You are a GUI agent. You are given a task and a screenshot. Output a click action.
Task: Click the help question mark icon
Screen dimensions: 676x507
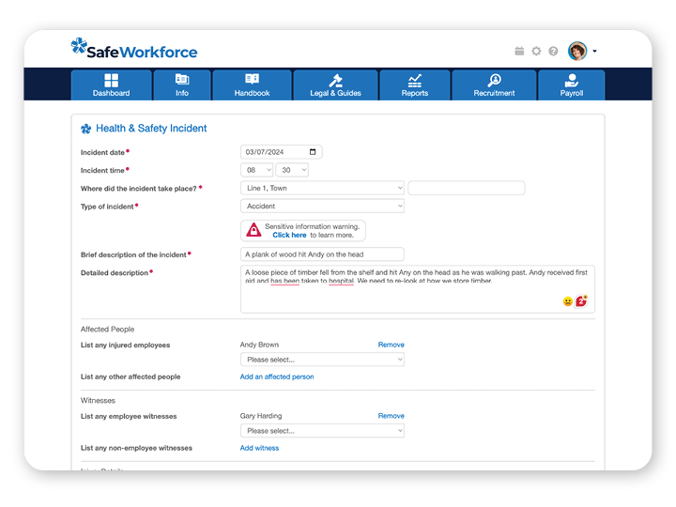pyautogui.click(x=553, y=52)
